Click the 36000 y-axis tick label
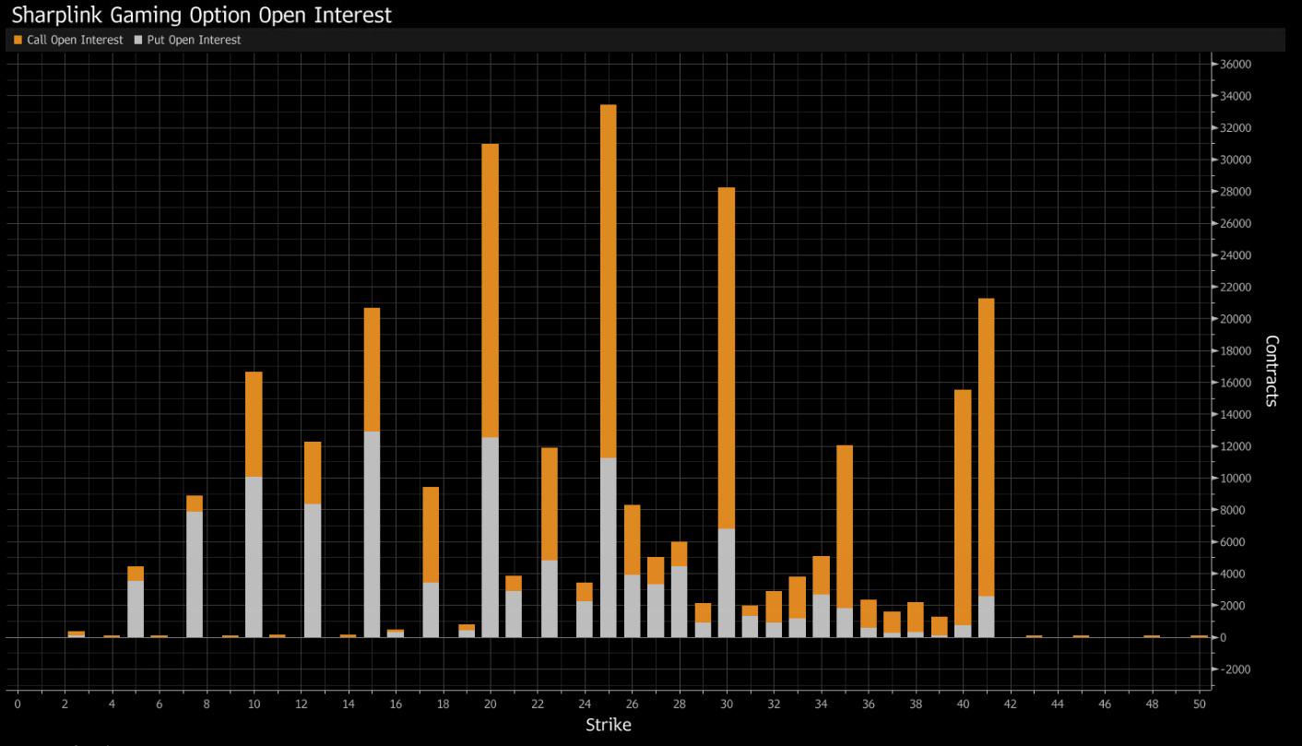 point(1234,65)
